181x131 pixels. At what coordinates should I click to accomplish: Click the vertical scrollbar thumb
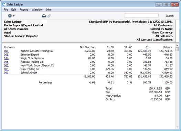(177, 49)
